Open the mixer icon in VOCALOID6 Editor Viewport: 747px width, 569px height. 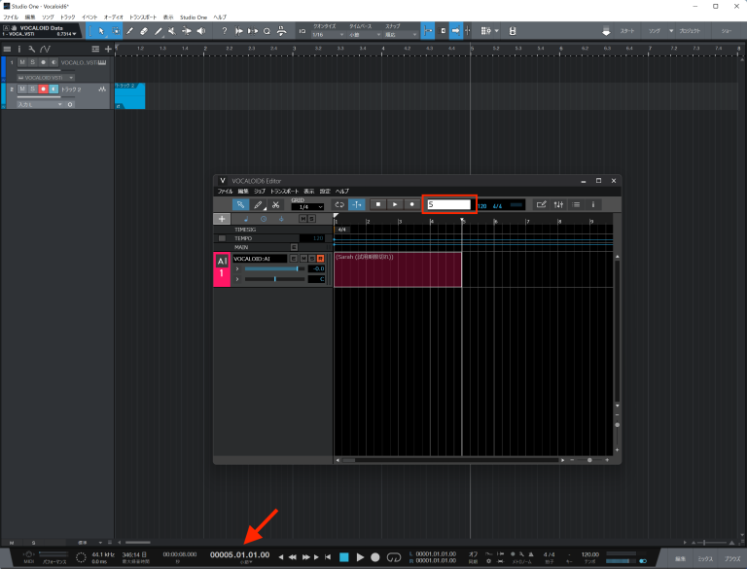tap(559, 204)
